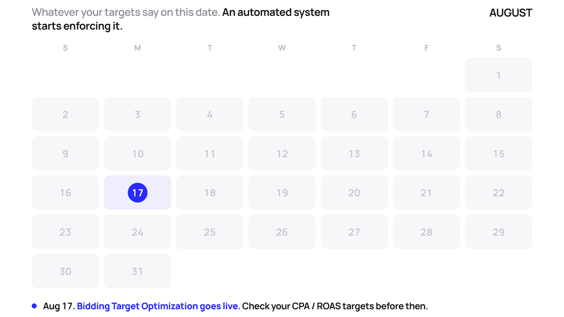Select date 24 in the calendar
Screen dimensions: 564x317
point(137,232)
